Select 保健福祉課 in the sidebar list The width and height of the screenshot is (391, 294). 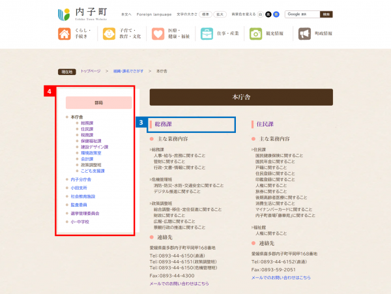tap(91, 141)
